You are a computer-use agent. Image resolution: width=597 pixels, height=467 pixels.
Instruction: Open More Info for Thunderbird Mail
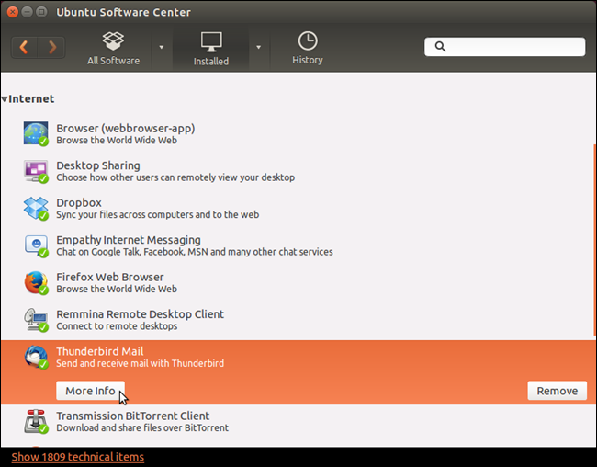coord(90,391)
